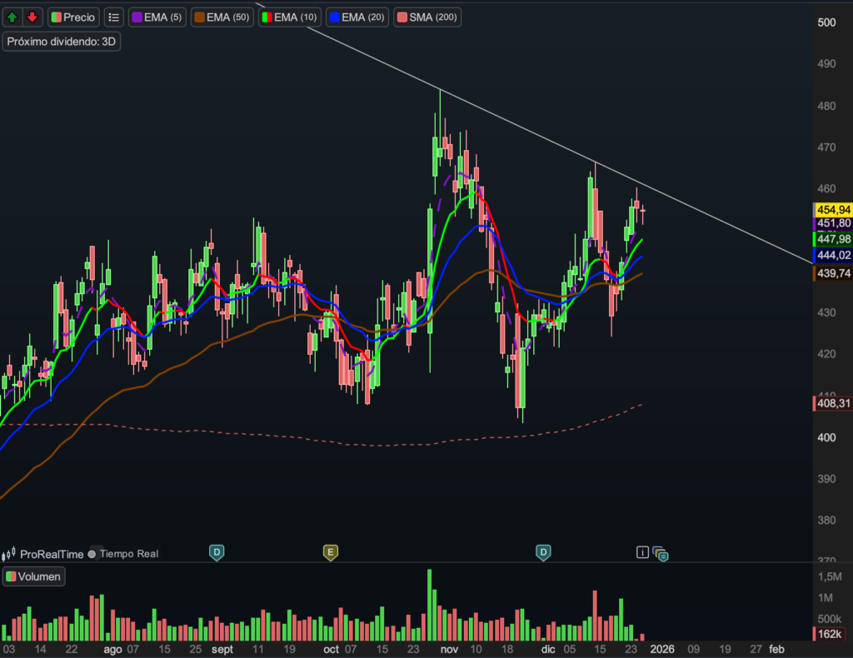Image resolution: width=853 pixels, height=658 pixels.
Task: Click the blue EMA (20) color swatch
Action: click(x=334, y=17)
